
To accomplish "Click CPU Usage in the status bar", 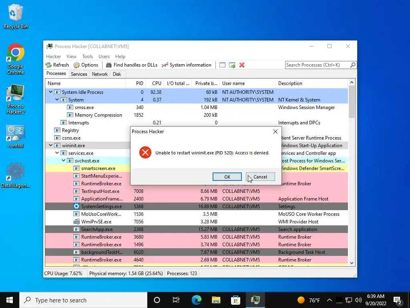I will [x=63, y=273].
